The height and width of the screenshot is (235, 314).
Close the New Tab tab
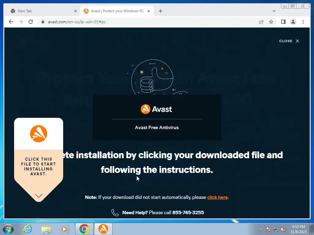pyautogui.click(x=75, y=11)
